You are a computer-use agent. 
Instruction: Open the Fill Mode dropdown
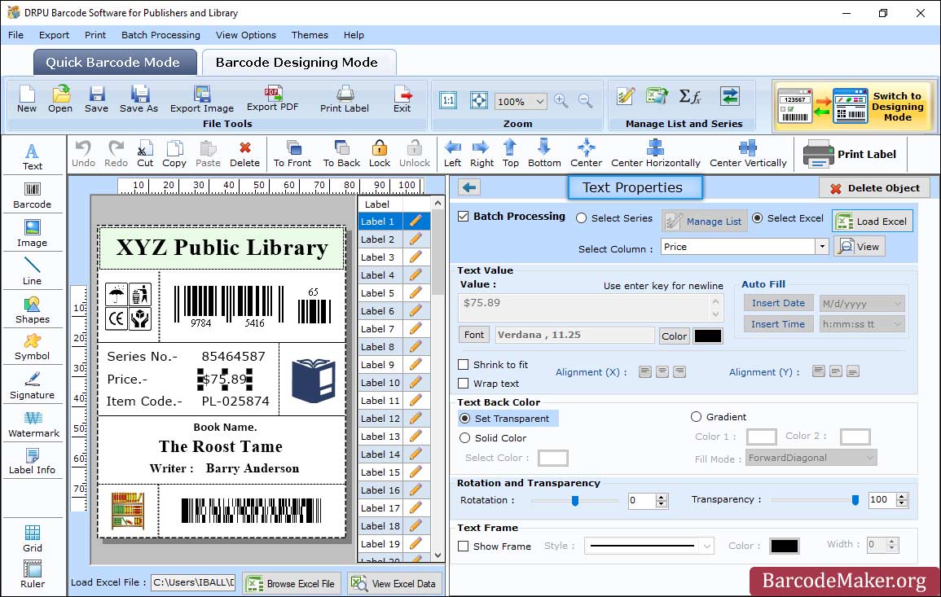(869, 458)
